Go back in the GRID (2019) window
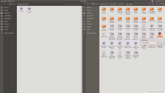This screenshot has height=93, width=165. pyautogui.click(x=85, y=4)
